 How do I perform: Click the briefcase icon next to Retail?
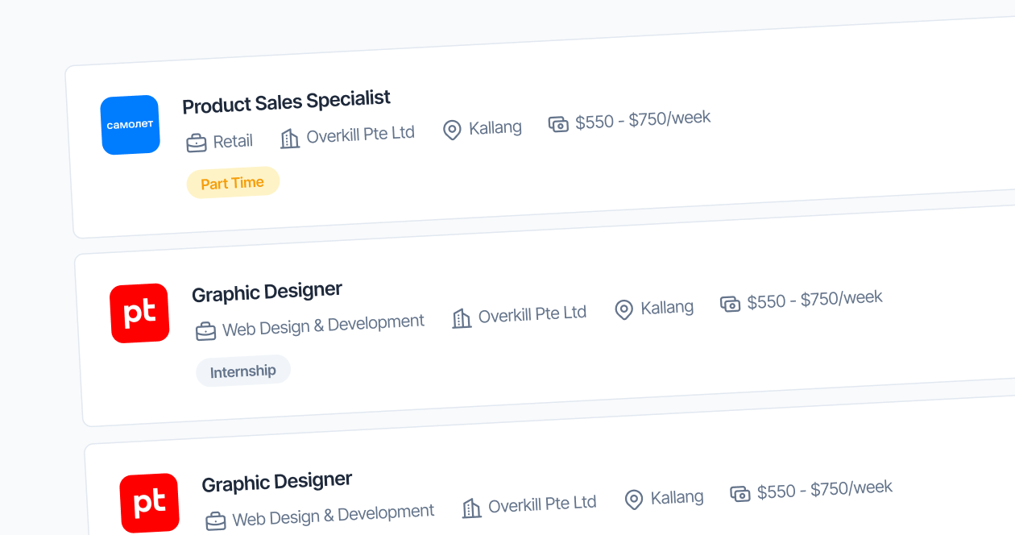pos(197,143)
